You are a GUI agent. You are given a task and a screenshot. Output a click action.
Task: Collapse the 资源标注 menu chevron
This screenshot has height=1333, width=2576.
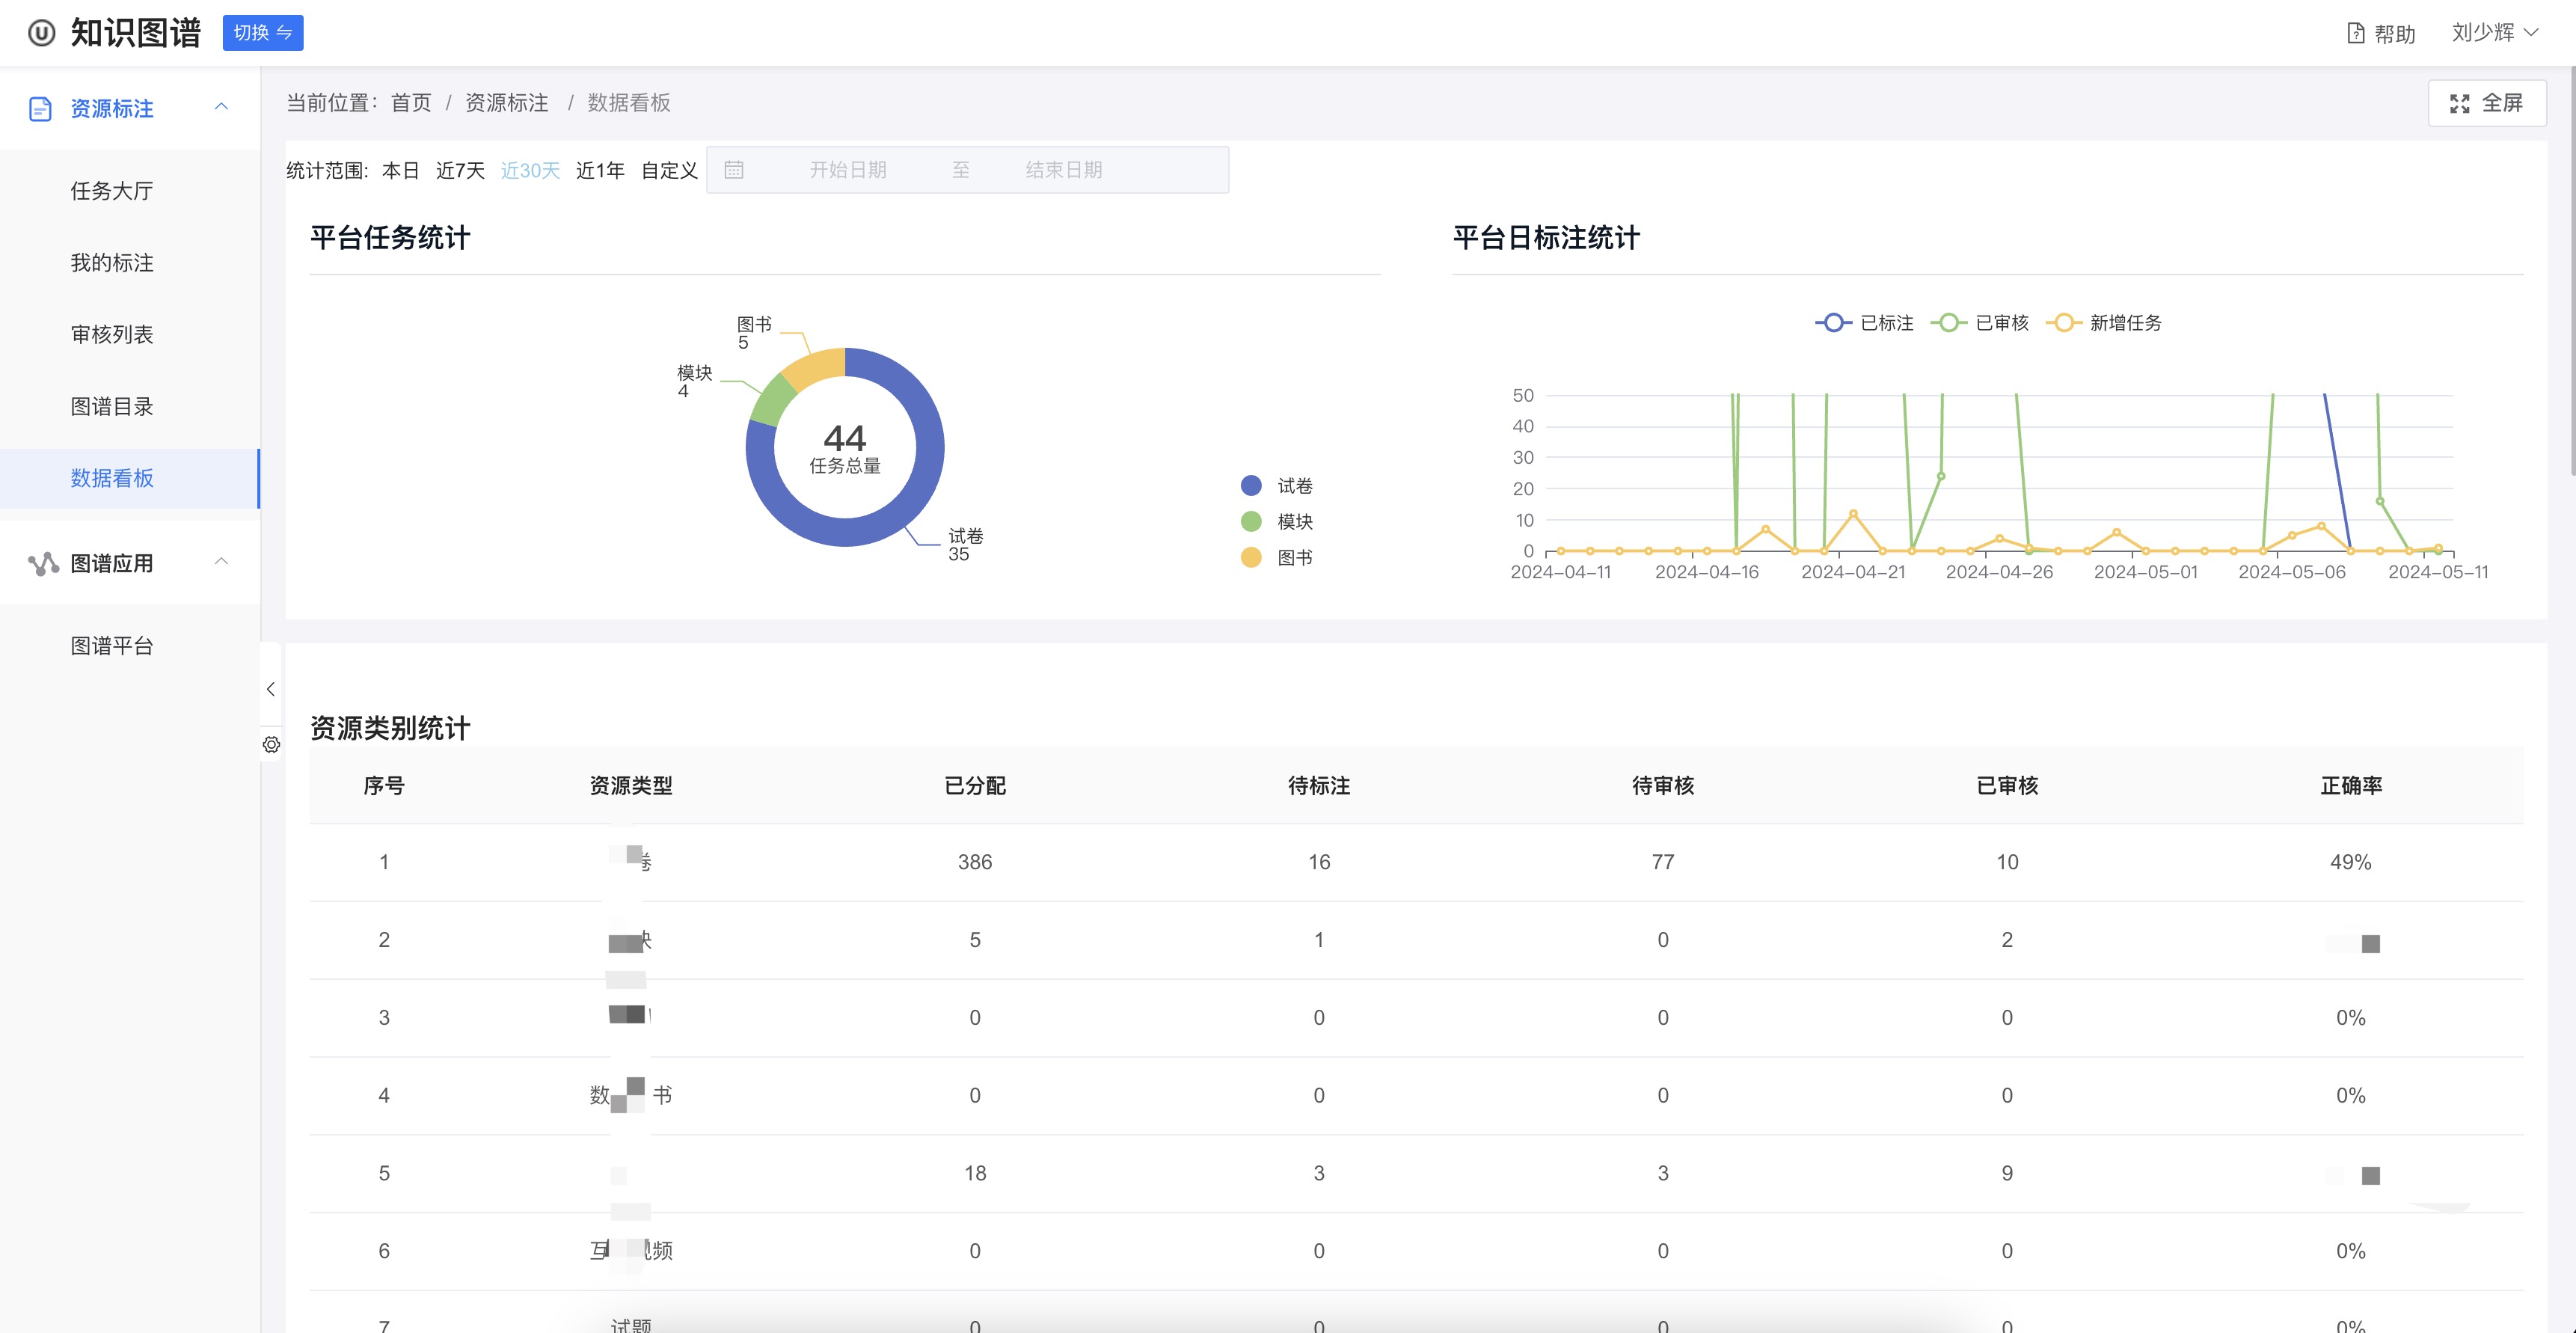point(222,107)
